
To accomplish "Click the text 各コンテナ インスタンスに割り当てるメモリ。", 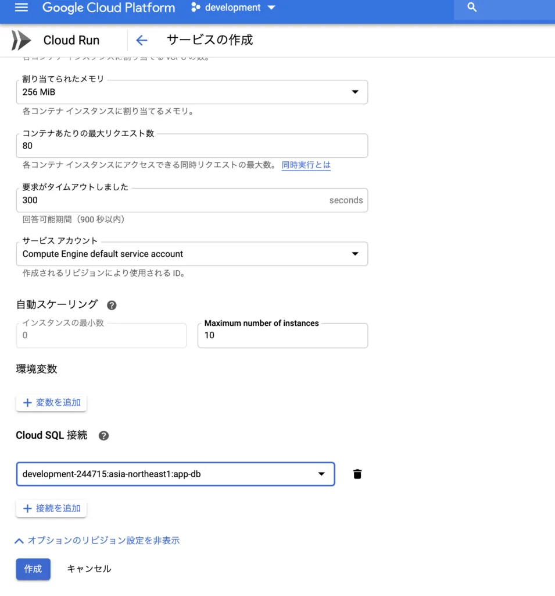I will (x=108, y=111).
